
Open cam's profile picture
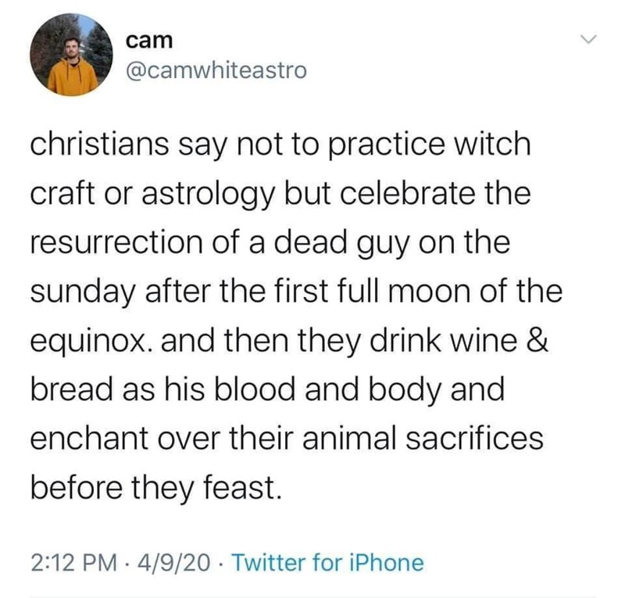pyautogui.click(x=71, y=55)
